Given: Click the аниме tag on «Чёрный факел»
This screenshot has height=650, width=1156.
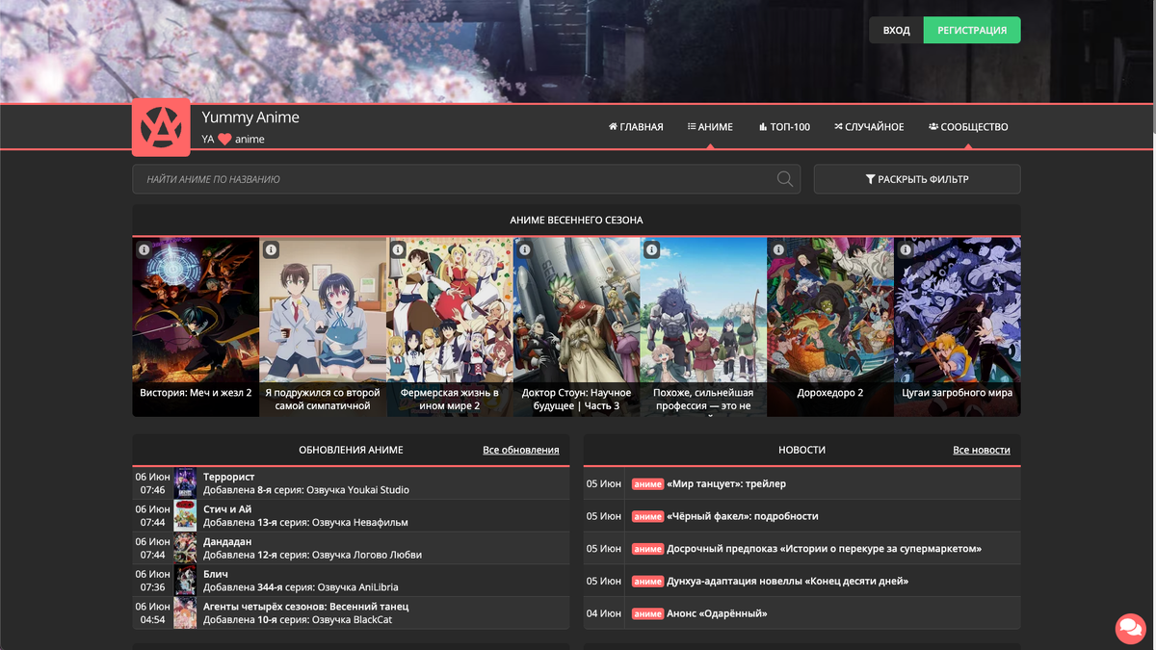Looking at the screenshot, I should pyautogui.click(x=647, y=516).
